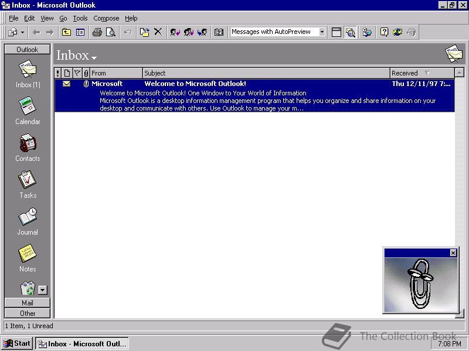Toggle the AutoPreview toolbar icon
This screenshot has height=351, width=469.
(x=350, y=32)
